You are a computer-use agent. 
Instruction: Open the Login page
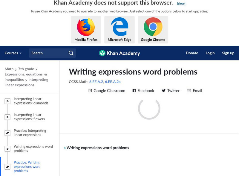click(210, 53)
